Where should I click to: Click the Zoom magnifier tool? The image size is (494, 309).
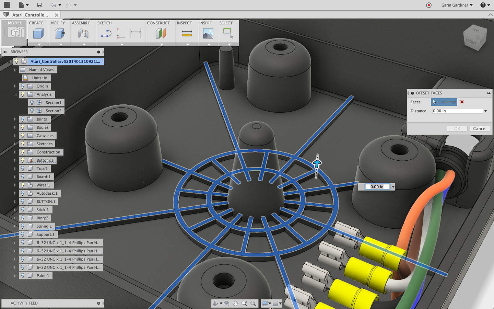point(245,303)
